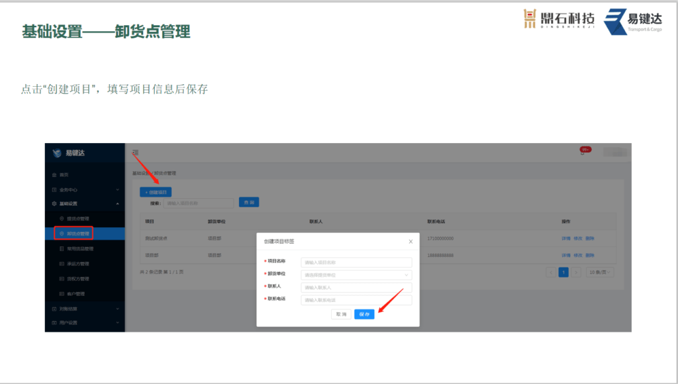Viewport: 678px width, 384px height.
Task: Click the 用户设置 menu label
Action: [68, 322]
